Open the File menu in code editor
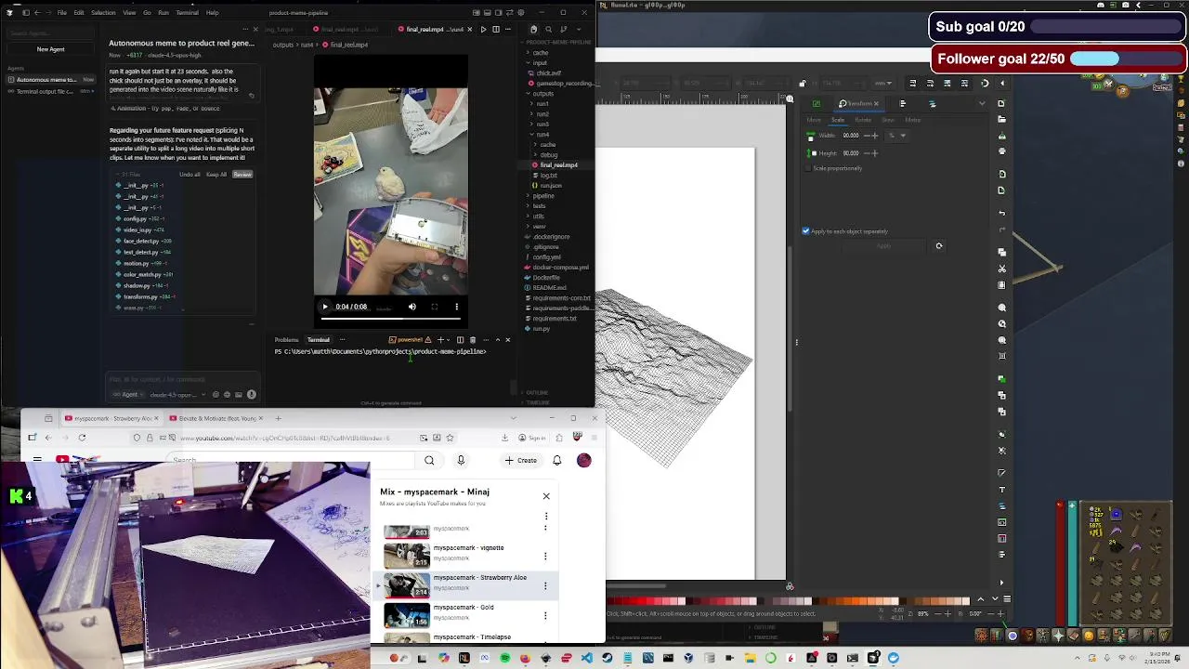 click(61, 13)
